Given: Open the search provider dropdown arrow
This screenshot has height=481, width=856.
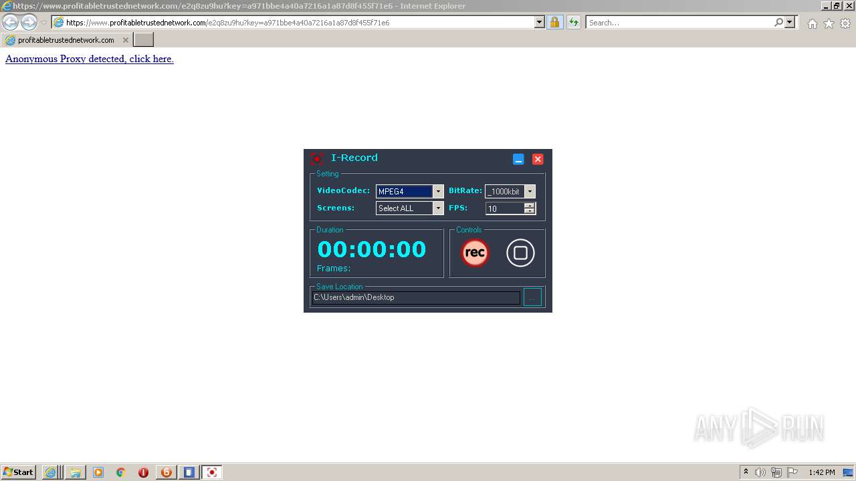Looking at the screenshot, I should (x=790, y=22).
